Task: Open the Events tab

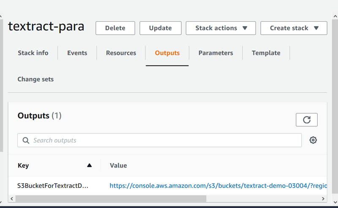Action: point(77,53)
